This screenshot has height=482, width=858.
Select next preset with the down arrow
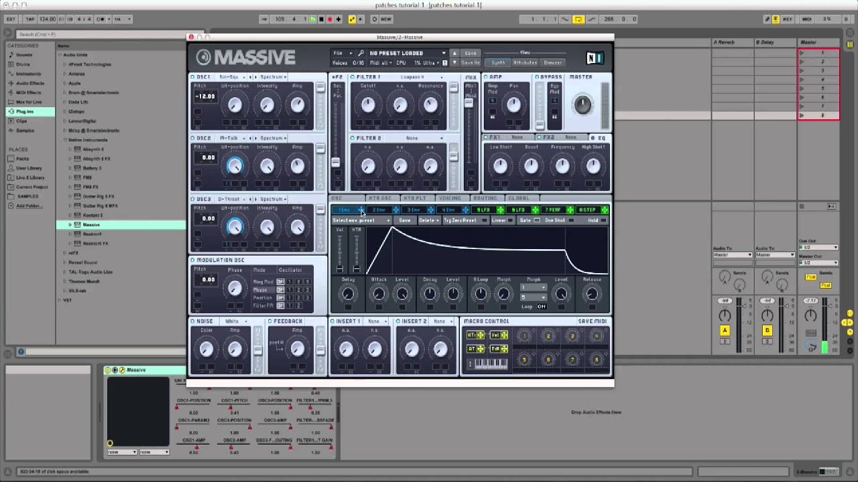click(454, 62)
